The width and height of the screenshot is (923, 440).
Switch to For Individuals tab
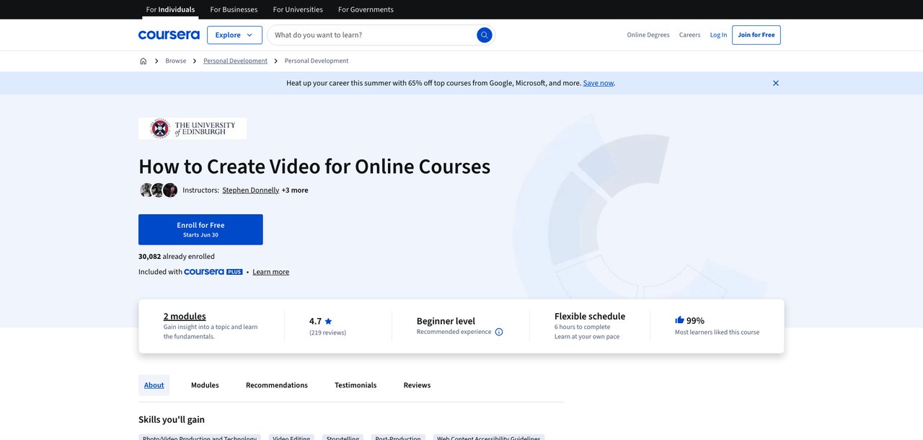point(170,9)
